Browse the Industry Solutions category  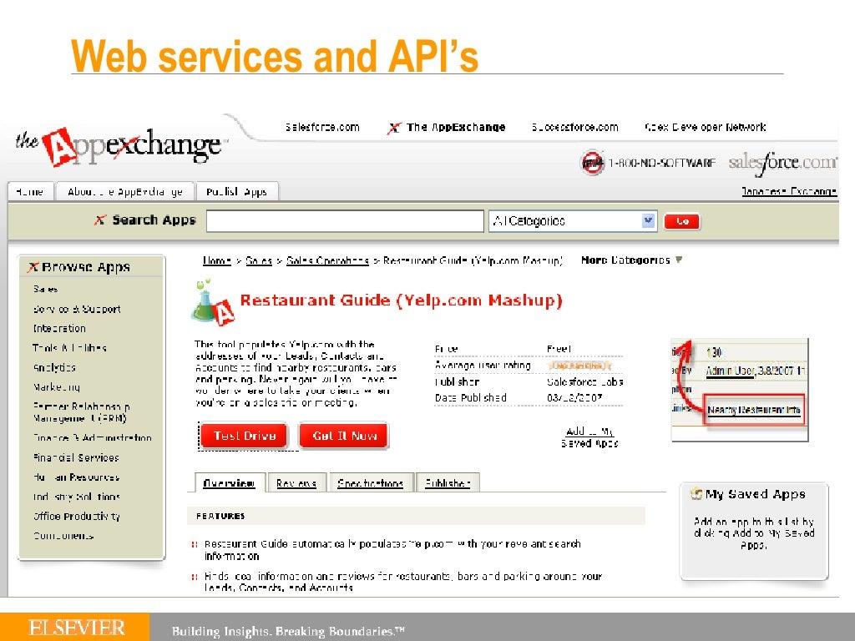(x=76, y=497)
